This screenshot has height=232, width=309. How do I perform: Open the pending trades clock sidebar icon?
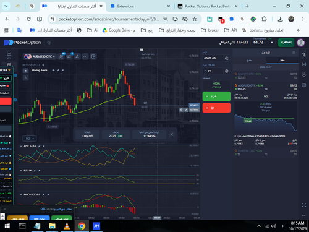304,74
